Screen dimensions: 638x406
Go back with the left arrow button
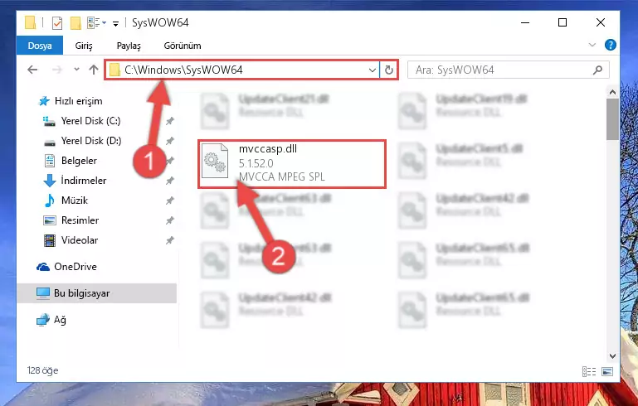coord(32,70)
